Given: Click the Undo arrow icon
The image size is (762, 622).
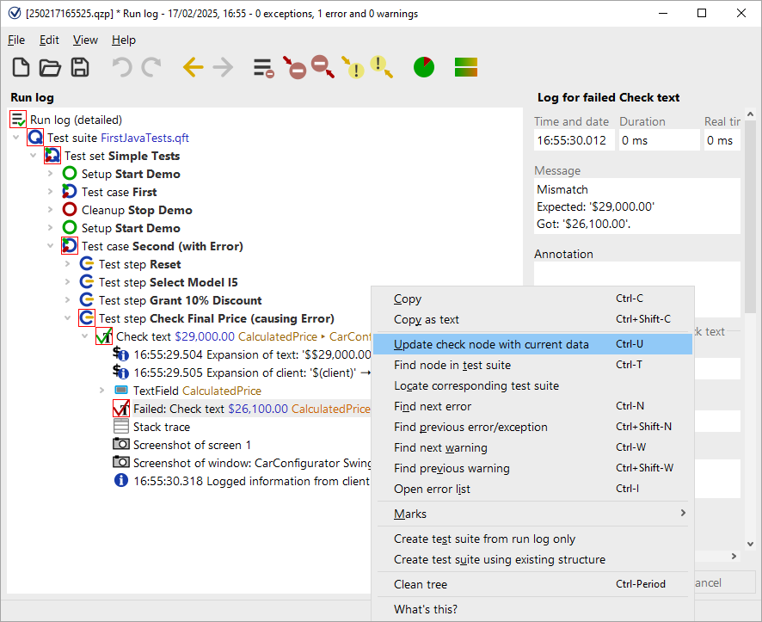Looking at the screenshot, I should [x=122, y=67].
